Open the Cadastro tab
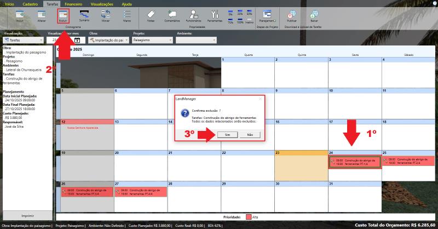 [x=30, y=3]
